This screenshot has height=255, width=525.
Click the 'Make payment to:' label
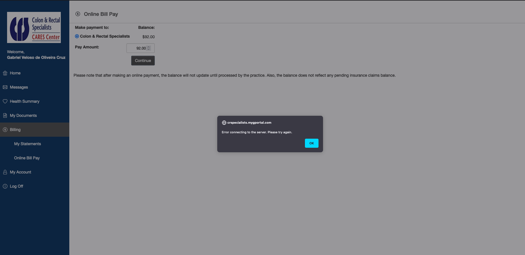click(92, 27)
